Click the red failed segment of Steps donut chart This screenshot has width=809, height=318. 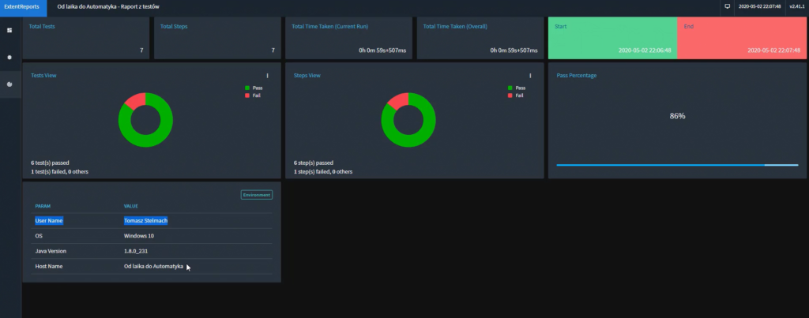(399, 99)
